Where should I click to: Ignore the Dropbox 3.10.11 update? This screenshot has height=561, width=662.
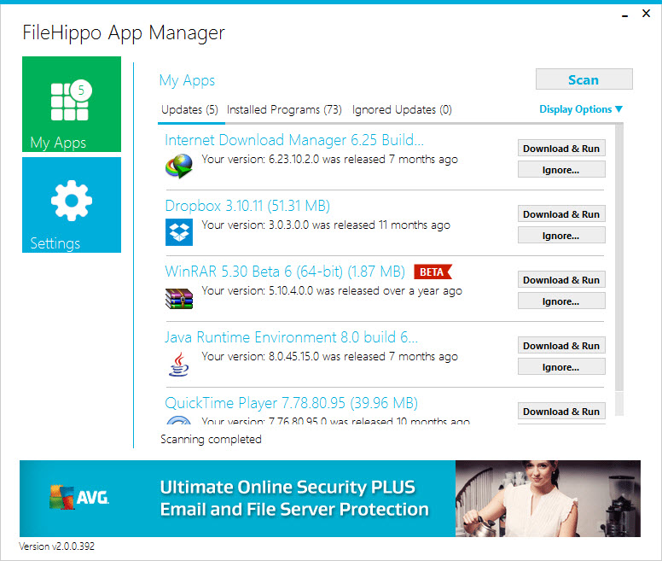click(561, 236)
